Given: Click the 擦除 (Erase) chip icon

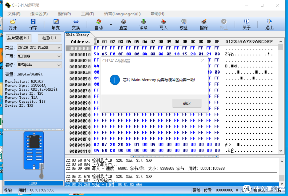Looking at the screenshot, I should (203, 24).
